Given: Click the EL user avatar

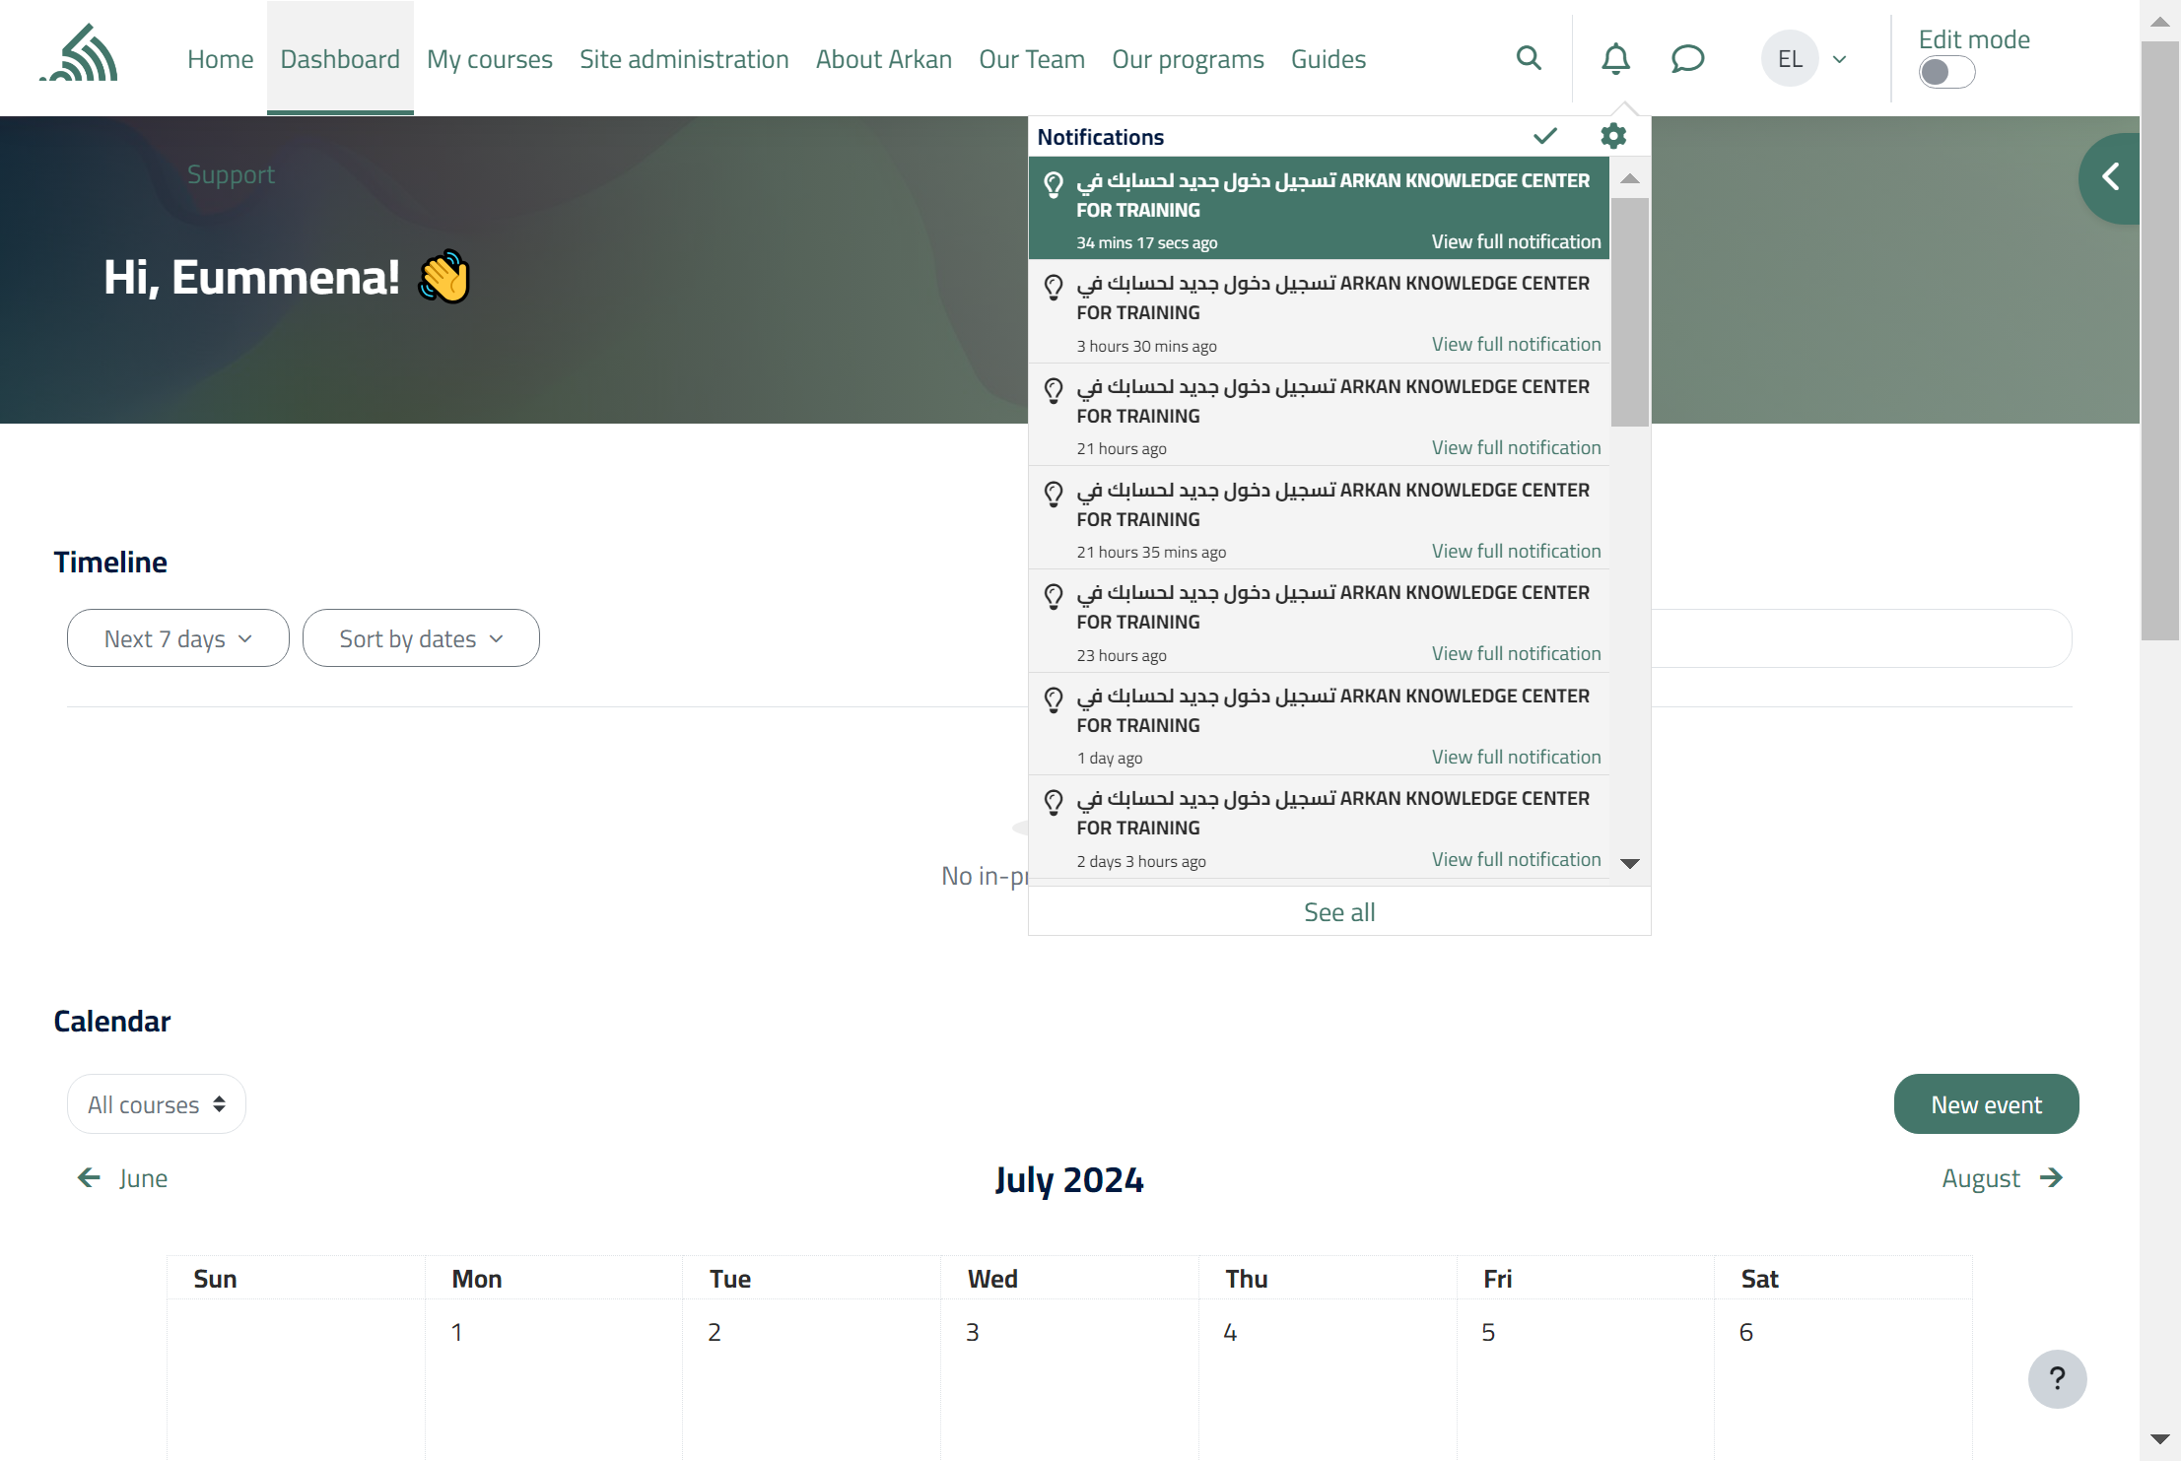Looking at the screenshot, I should tap(1790, 58).
